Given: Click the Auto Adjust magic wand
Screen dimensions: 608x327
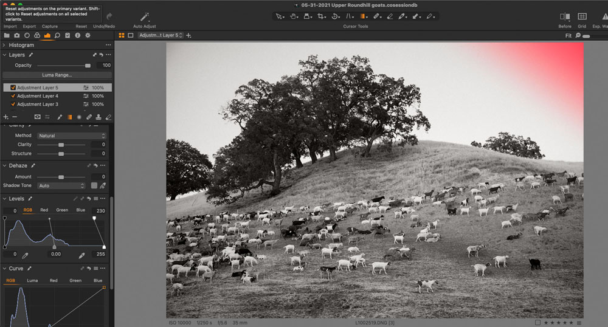Looking at the screenshot, I should pyautogui.click(x=144, y=16).
